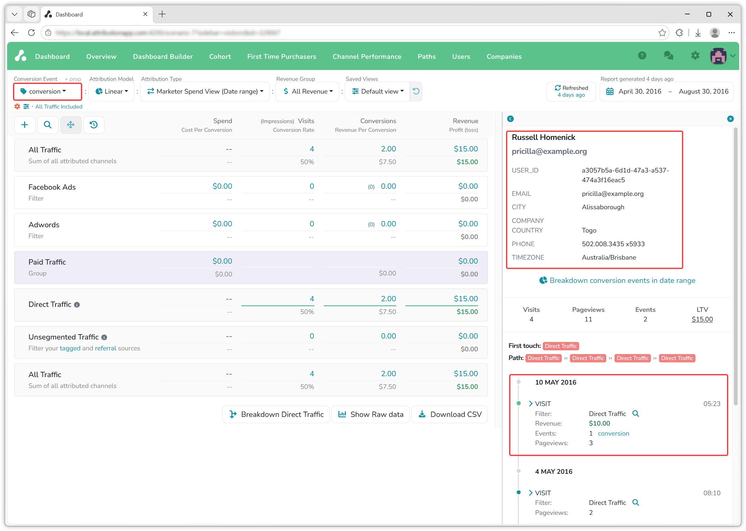Screen dimensions: 746x531
Task: Click the add channel plus icon
Action: tap(25, 125)
